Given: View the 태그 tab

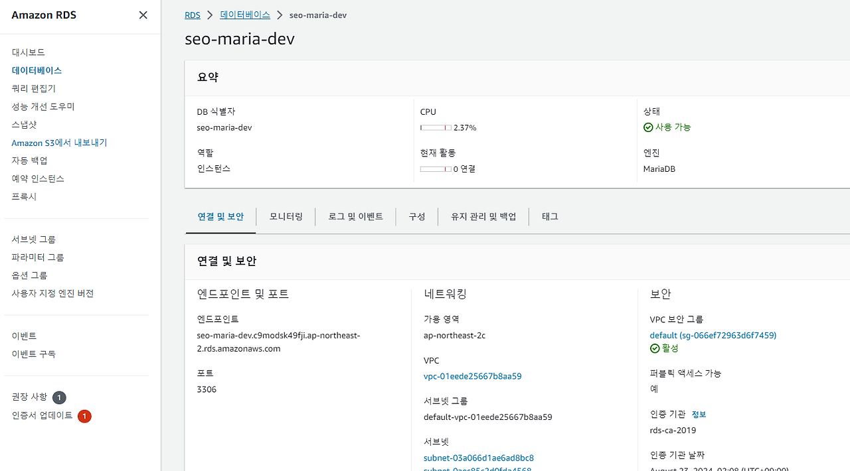Looking at the screenshot, I should click(x=550, y=216).
